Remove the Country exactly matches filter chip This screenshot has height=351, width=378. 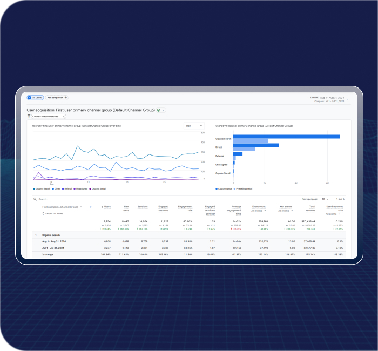pos(64,116)
